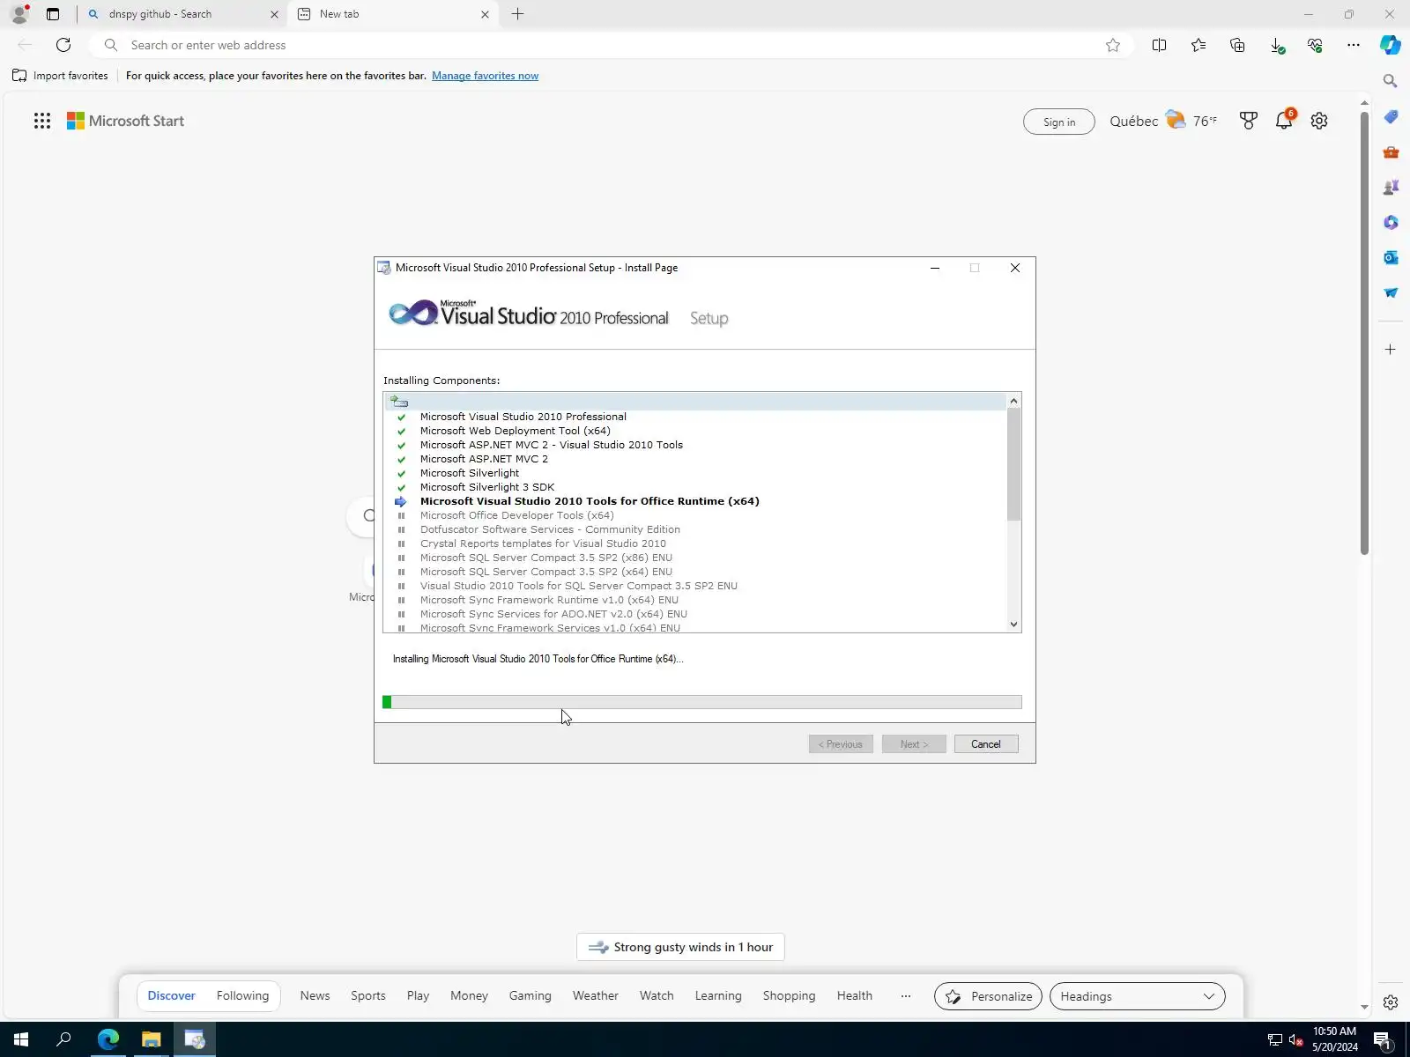The width and height of the screenshot is (1410, 1057).
Task: Open a new browser tab
Action: tap(518, 14)
